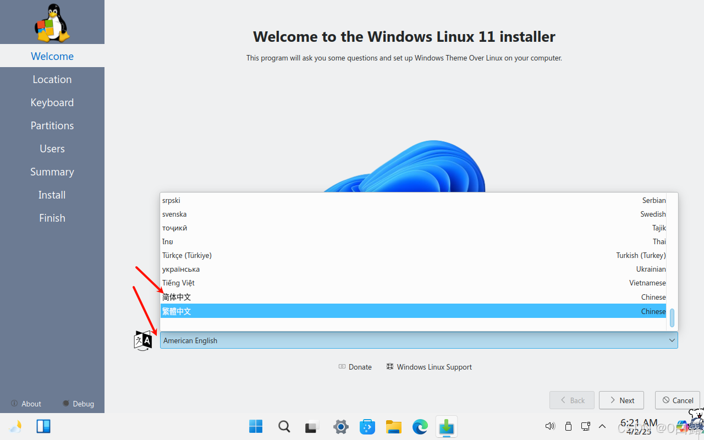Select the Summary step in sidebar
Screen dimensions: 704x440
tap(52, 172)
